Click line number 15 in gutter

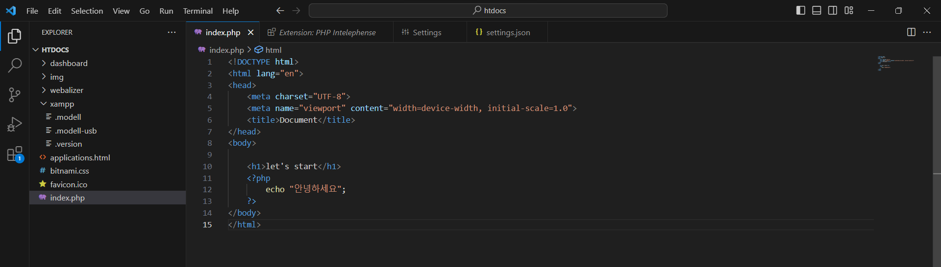[x=207, y=224]
